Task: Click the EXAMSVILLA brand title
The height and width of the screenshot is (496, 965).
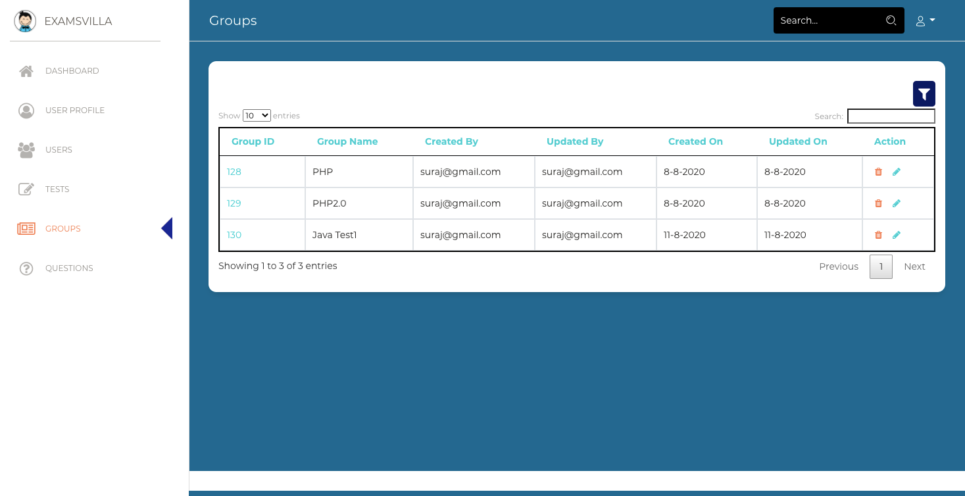Action: click(78, 21)
